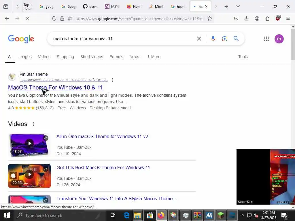The image size is (295, 221).
Task: Switch to the Videos results tab
Action: point(44,57)
